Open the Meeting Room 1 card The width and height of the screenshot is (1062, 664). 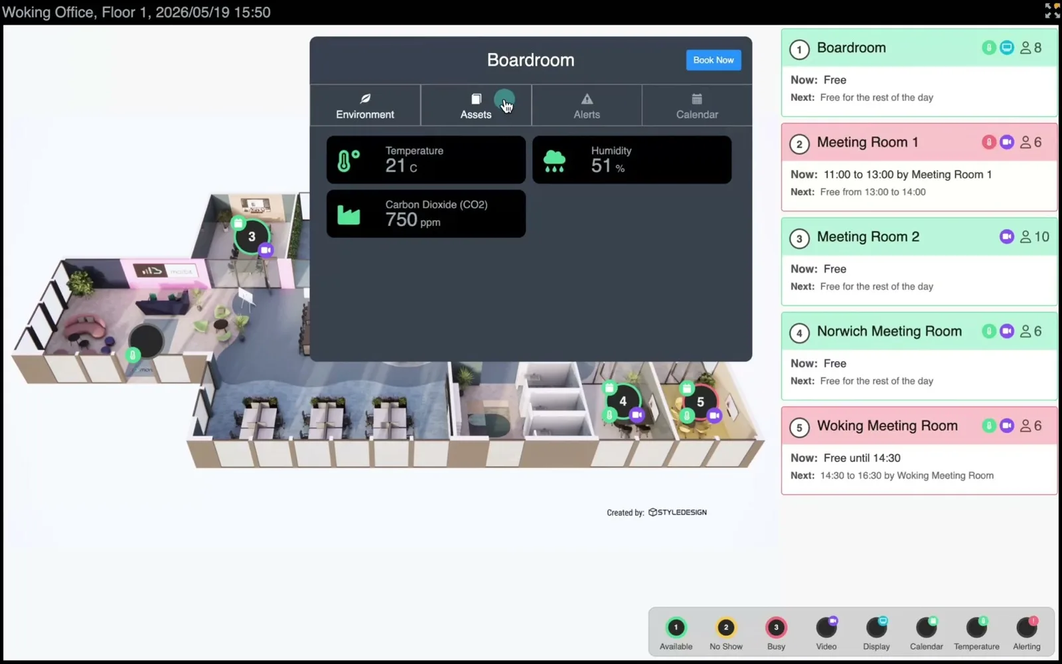[x=919, y=167]
